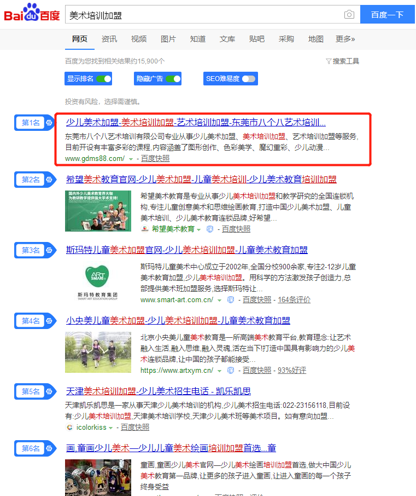Screen dimensions: 416x496
Task: Click guarantee badge beside smart-art.com.cn
Action: pos(231,299)
